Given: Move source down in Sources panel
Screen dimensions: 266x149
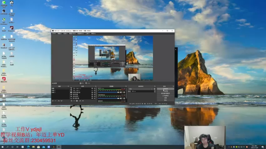Looking at the screenshot, I should click(83, 101).
